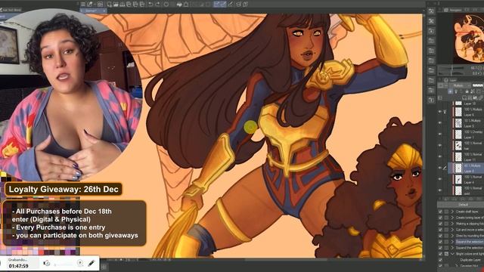The height and width of the screenshot is (272, 484).
Task: Expand the 'Making a clipping folder' auto action
Action: (452, 224)
